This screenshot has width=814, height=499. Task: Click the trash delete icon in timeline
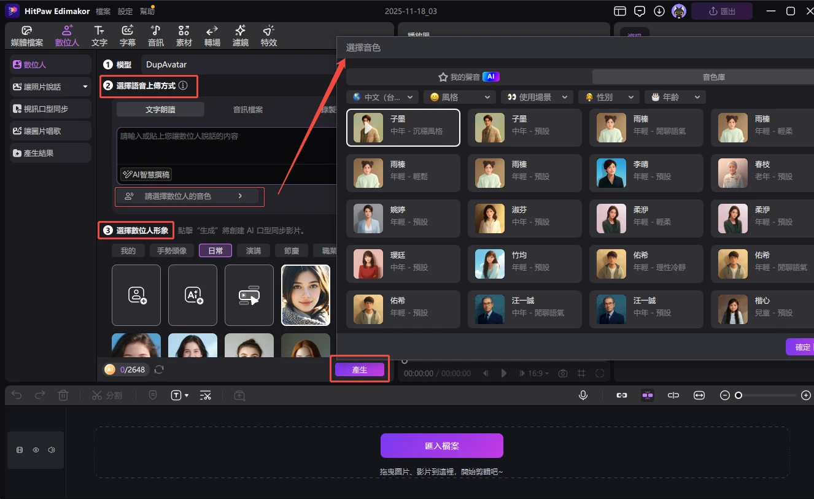click(63, 395)
